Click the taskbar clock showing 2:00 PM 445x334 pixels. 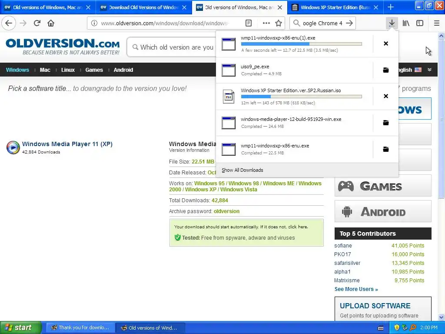point(429,327)
